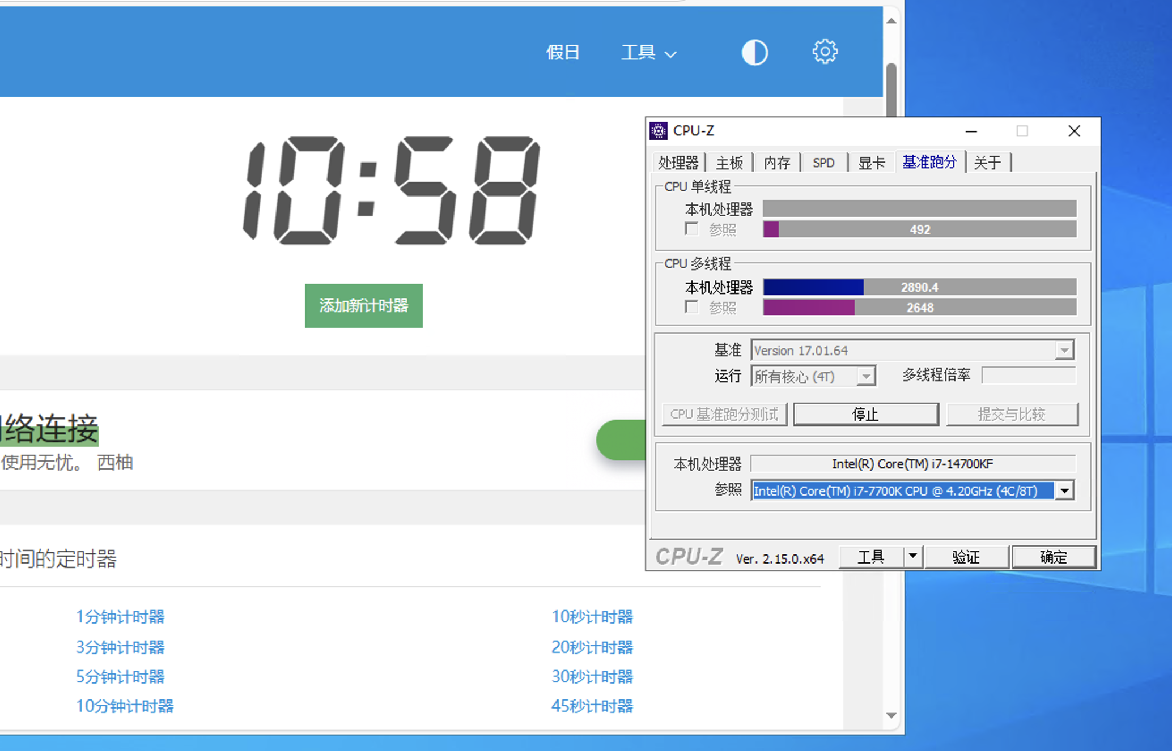1172x751 pixels.
Task: Switch to the 关于 tab
Action: coord(987,163)
